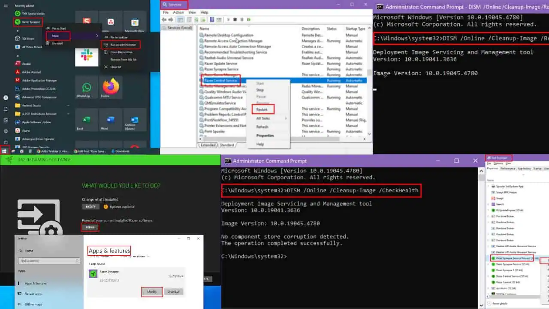
Task: Click Modify button in Apps & features
Action: click(x=152, y=291)
